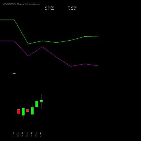141x141 pixels.
Task: Click the open value 'O: 37.00'
Action: coord(49,10)
